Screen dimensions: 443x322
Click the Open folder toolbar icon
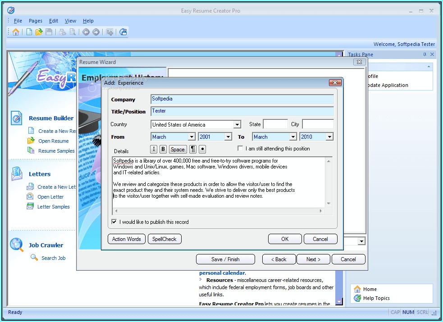tap(39, 32)
